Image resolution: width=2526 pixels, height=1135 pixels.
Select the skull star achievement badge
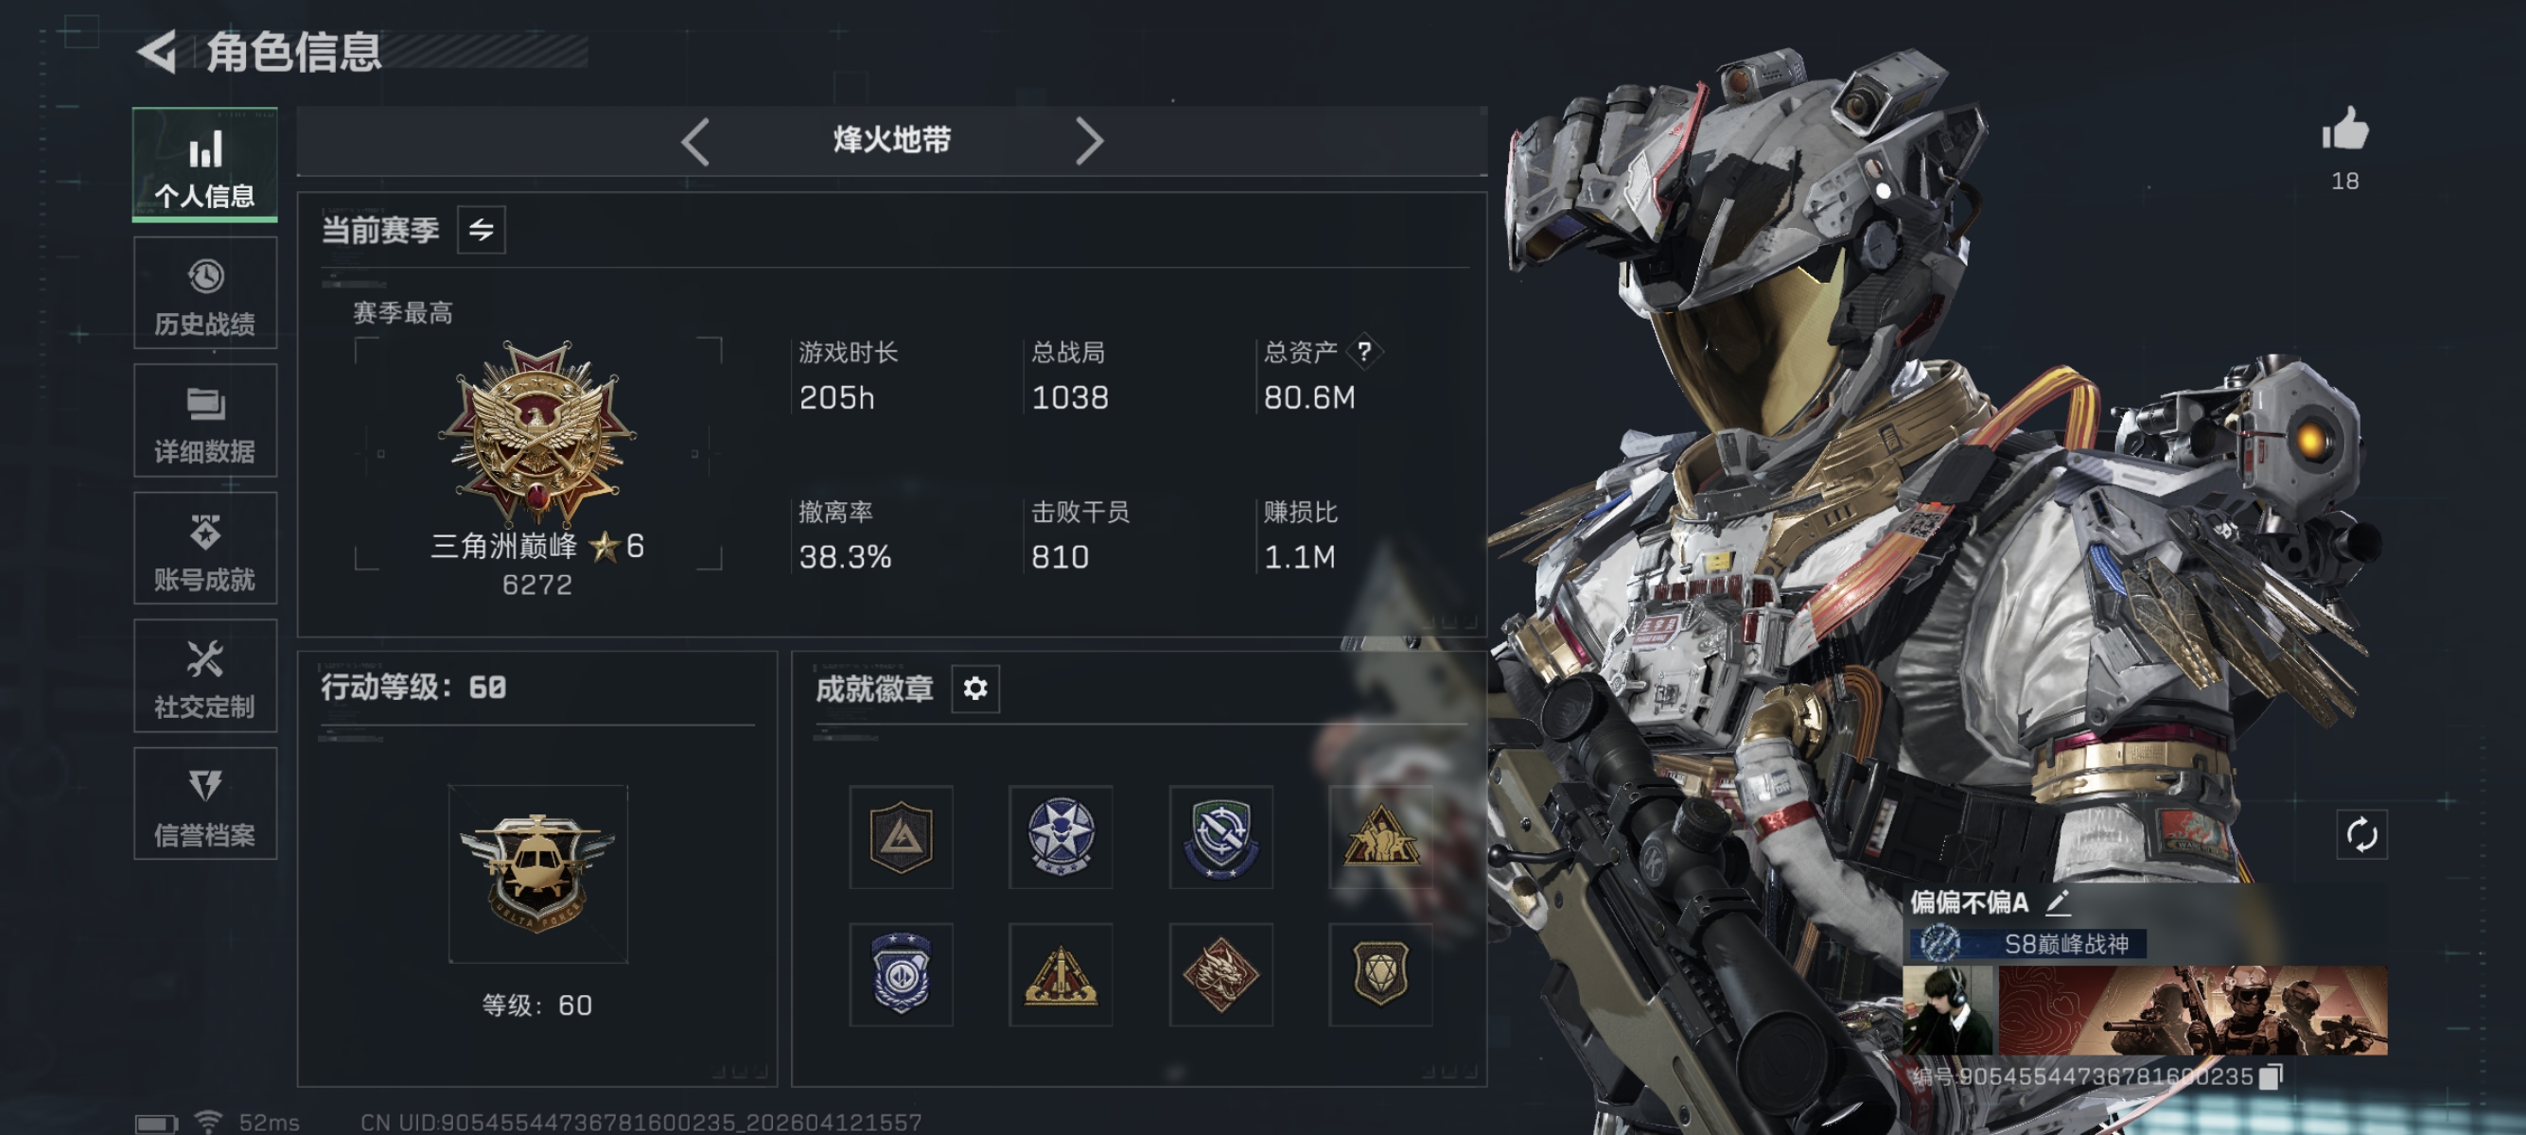[x=1060, y=836]
